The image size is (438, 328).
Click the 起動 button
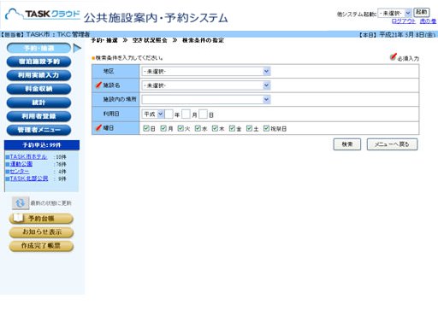coord(422,12)
